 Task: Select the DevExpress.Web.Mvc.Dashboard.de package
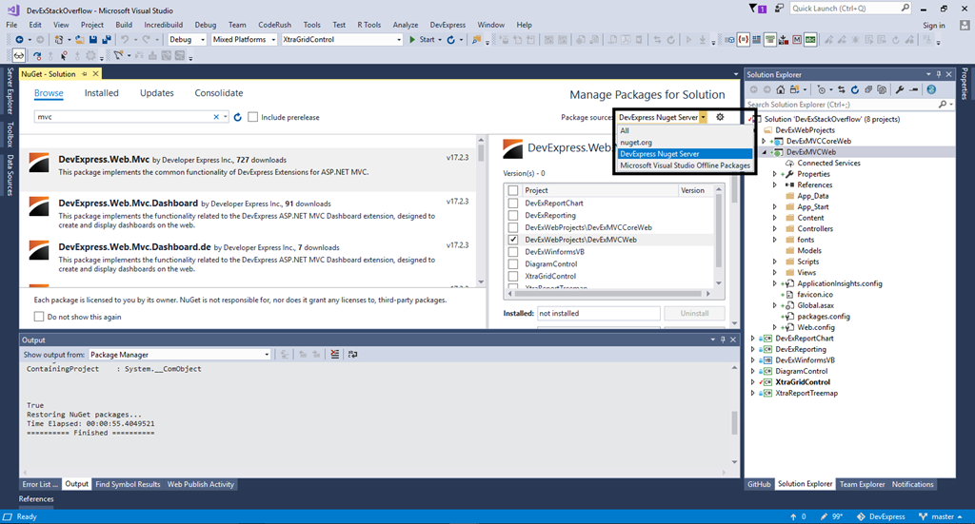249,258
